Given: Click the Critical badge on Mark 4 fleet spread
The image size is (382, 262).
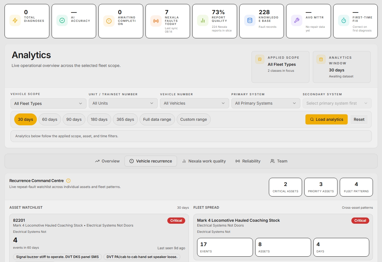Looking at the screenshot, I should coord(360,221).
